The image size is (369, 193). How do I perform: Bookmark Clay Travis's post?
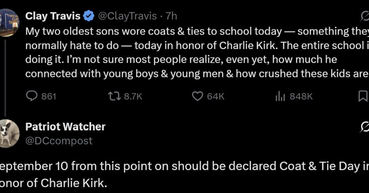click(363, 96)
